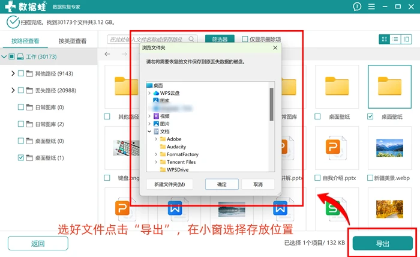Open the help question mark icon
420x257 pixels.
(357, 7)
